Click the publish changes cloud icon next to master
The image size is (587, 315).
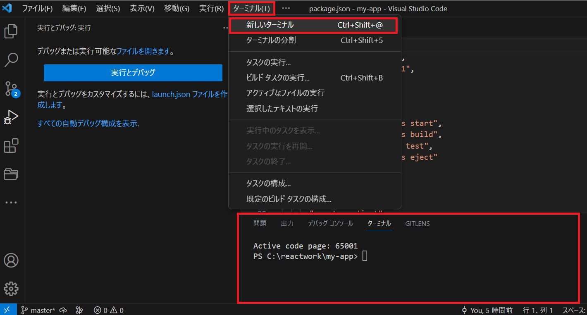pyautogui.click(x=63, y=309)
